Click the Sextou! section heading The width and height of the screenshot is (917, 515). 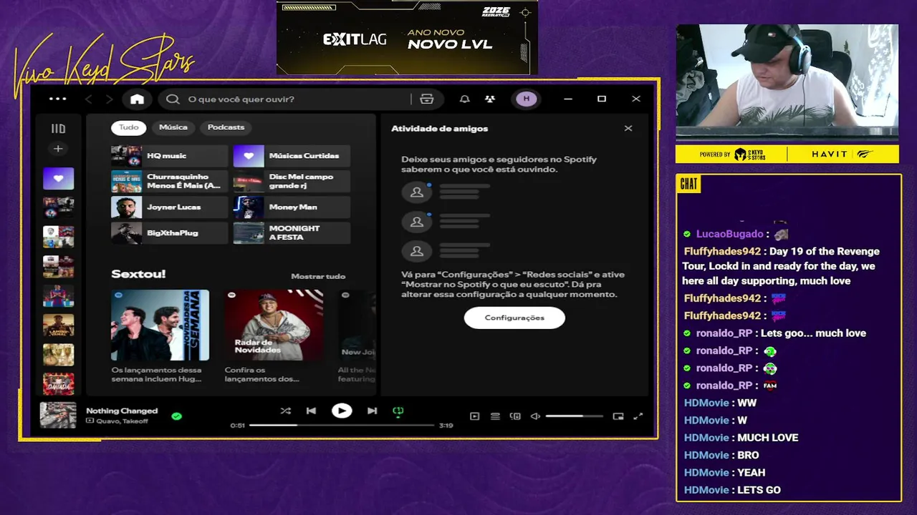[x=138, y=274]
